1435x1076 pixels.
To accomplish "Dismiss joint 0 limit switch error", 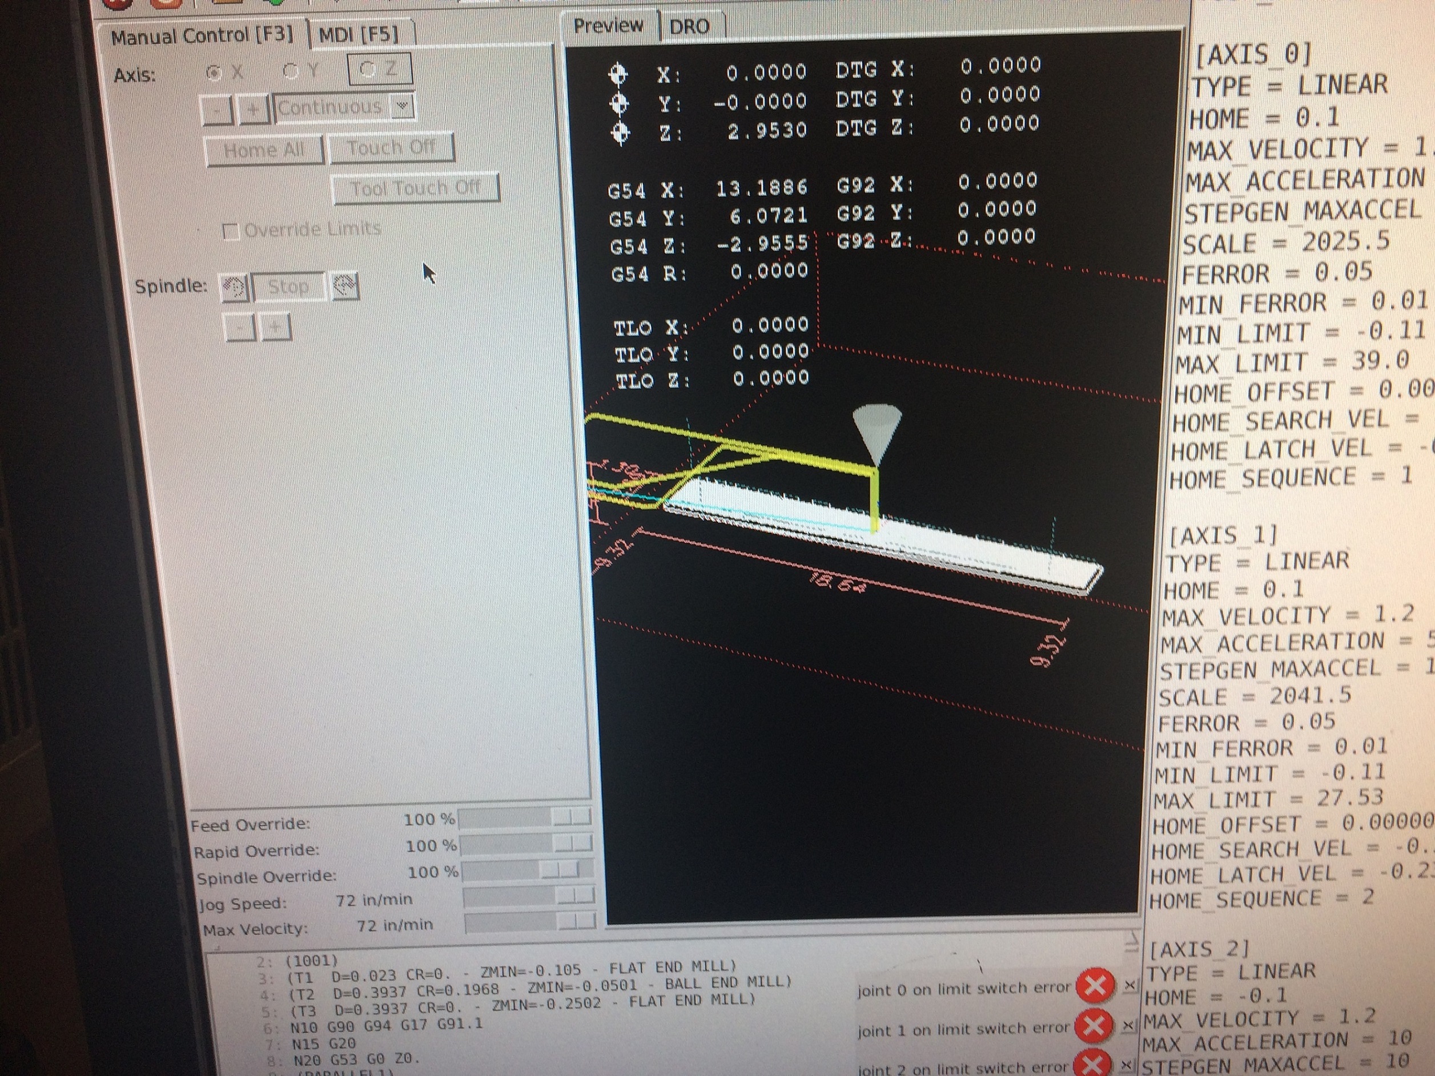I will [x=1129, y=985].
